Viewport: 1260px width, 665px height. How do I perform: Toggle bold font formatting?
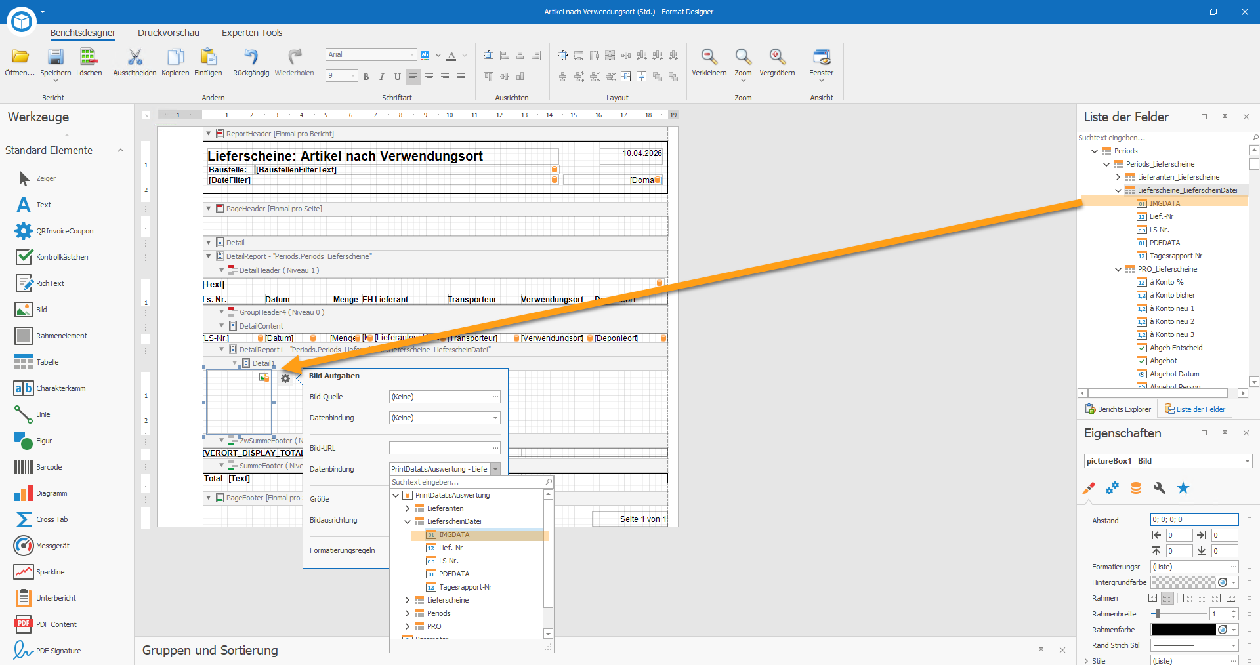pos(366,77)
